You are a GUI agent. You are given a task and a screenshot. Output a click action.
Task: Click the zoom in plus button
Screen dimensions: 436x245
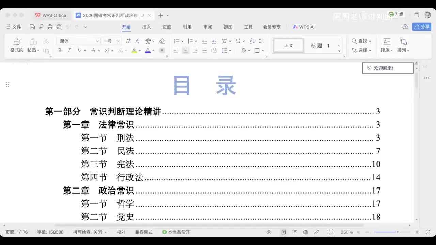417,232
